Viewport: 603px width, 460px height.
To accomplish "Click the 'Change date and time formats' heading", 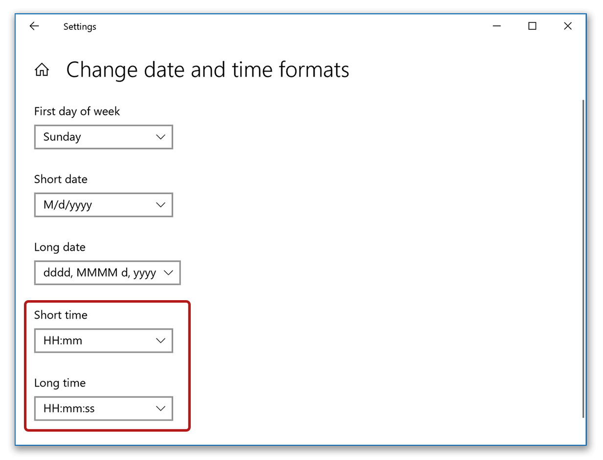I will point(208,70).
